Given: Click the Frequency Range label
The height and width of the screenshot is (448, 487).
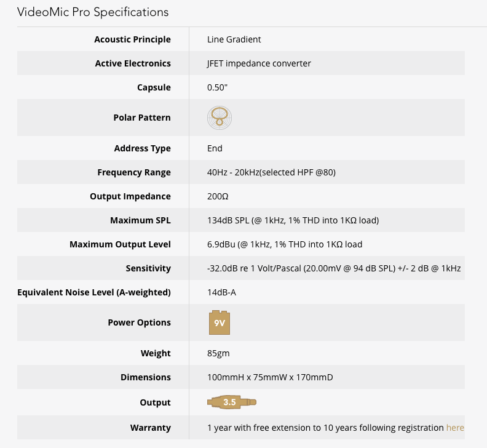Looking at the screenshot, I should tap(134, 172).
